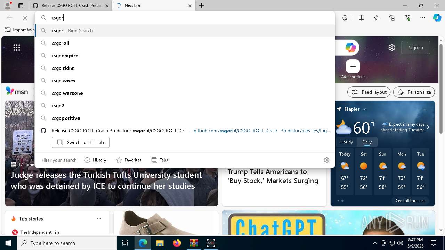445x250 pixels.
Task: Open the weather card more options
Action: coord(424,109)
